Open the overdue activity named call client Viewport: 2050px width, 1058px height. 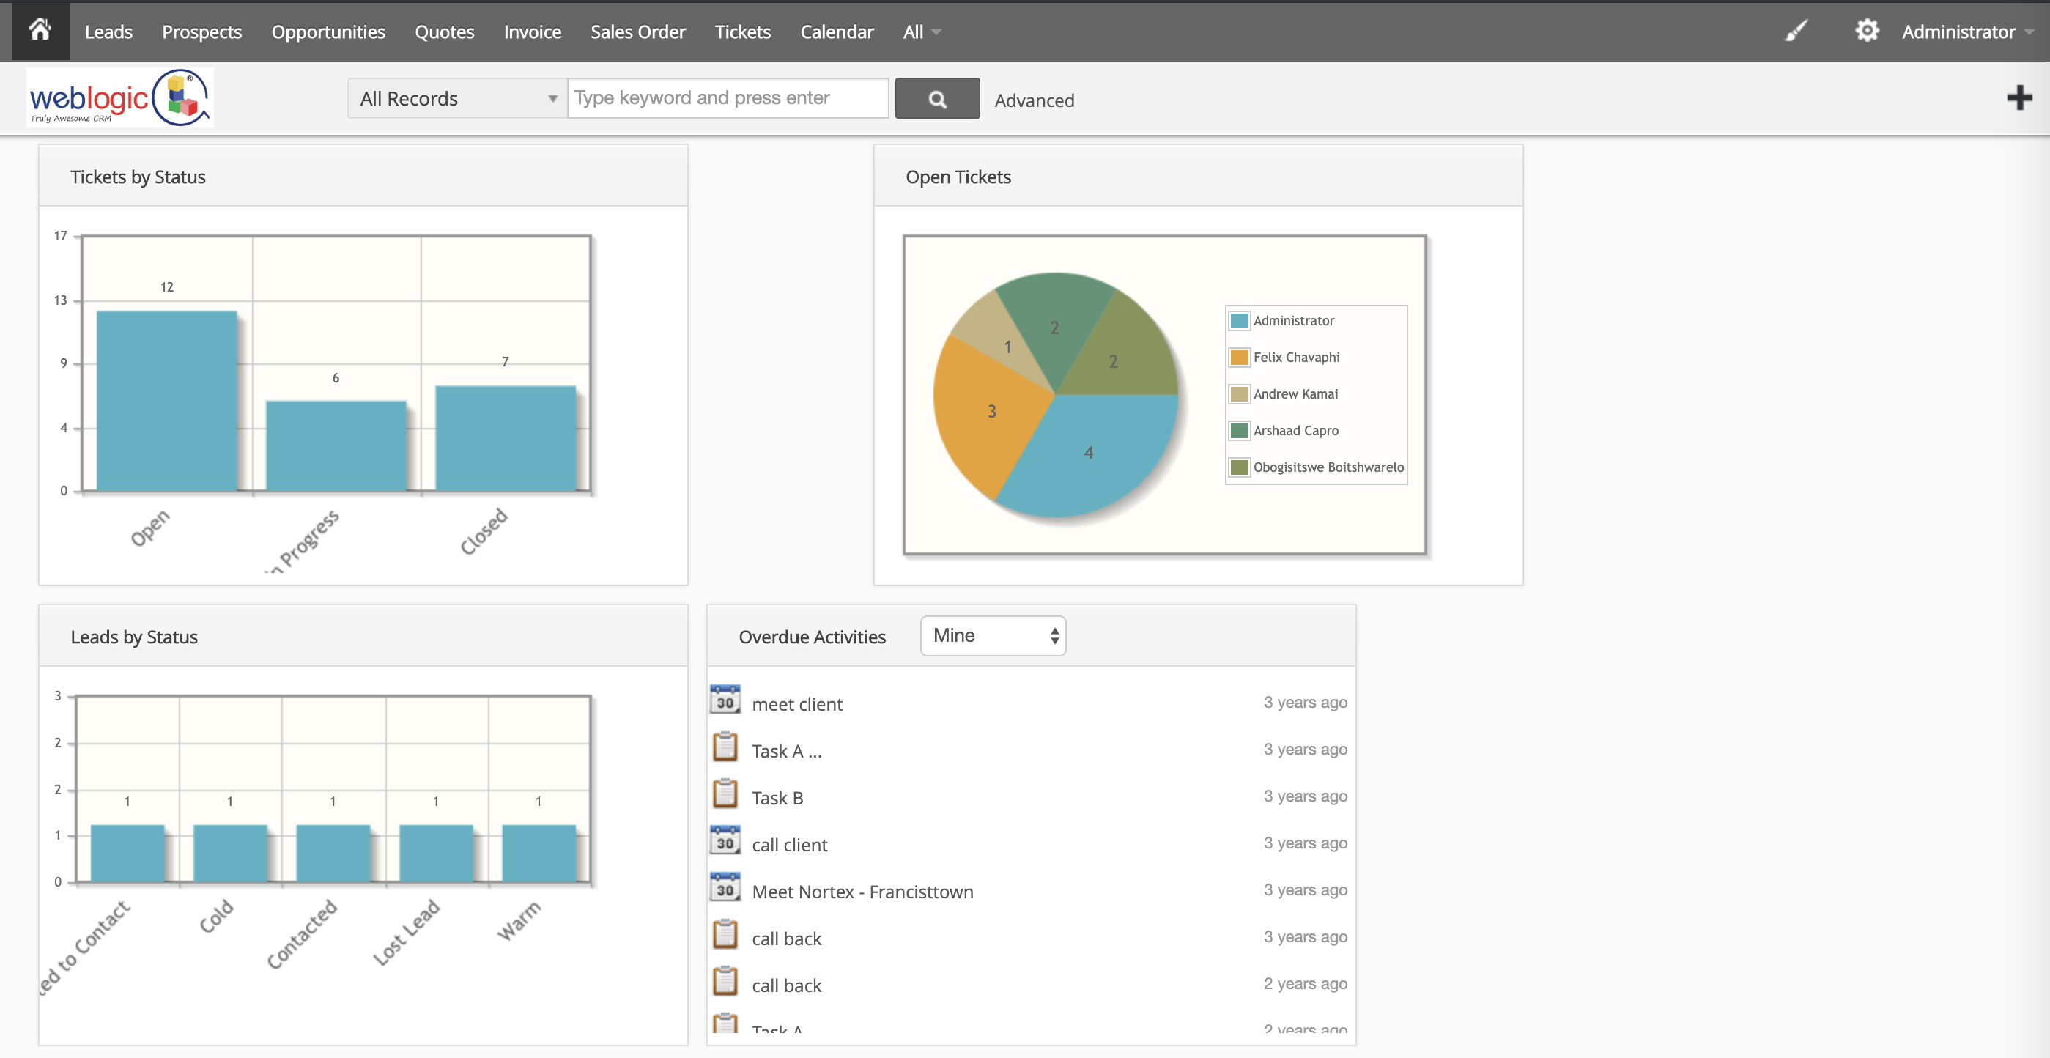pos(788,844)
